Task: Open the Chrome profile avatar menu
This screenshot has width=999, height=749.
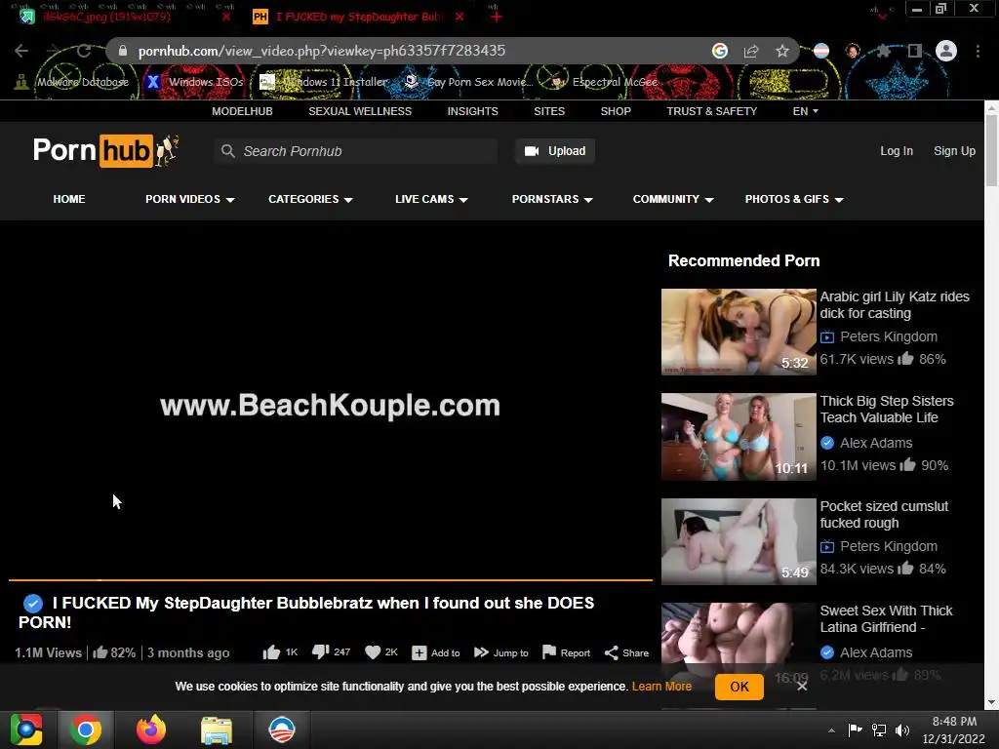Action: (x=946, y=51)
